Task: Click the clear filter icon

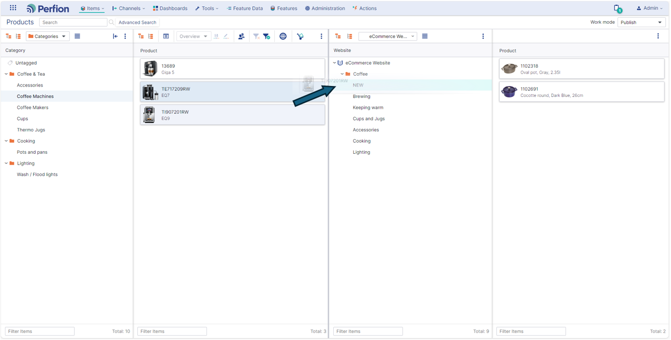Action: pyautogui.click(x=256, y=36)
